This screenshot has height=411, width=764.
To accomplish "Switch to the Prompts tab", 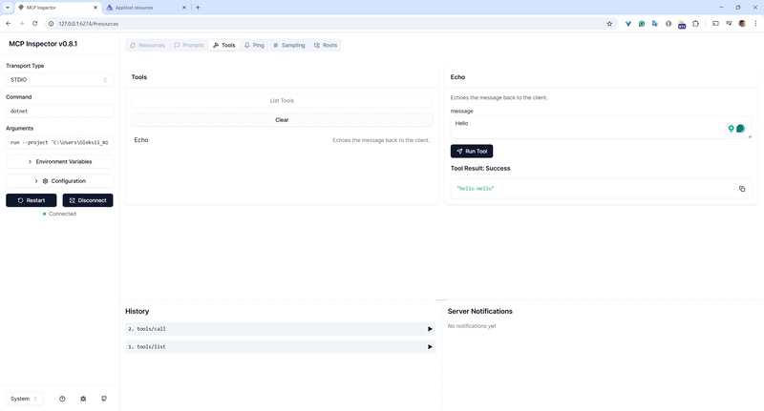I will pos(189,45).
